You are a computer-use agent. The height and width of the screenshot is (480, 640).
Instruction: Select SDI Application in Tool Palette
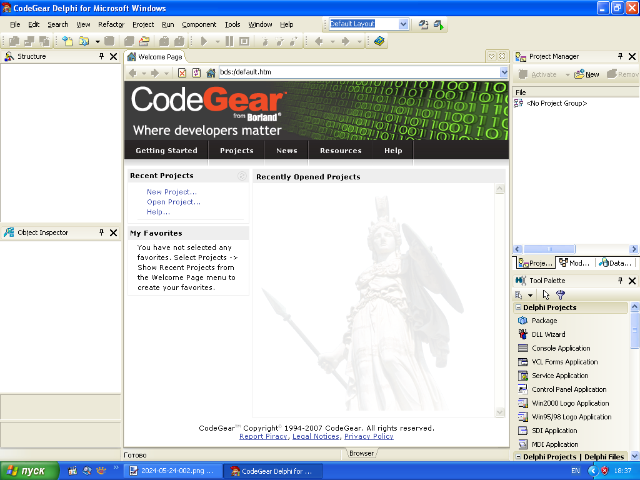(570, 431)
